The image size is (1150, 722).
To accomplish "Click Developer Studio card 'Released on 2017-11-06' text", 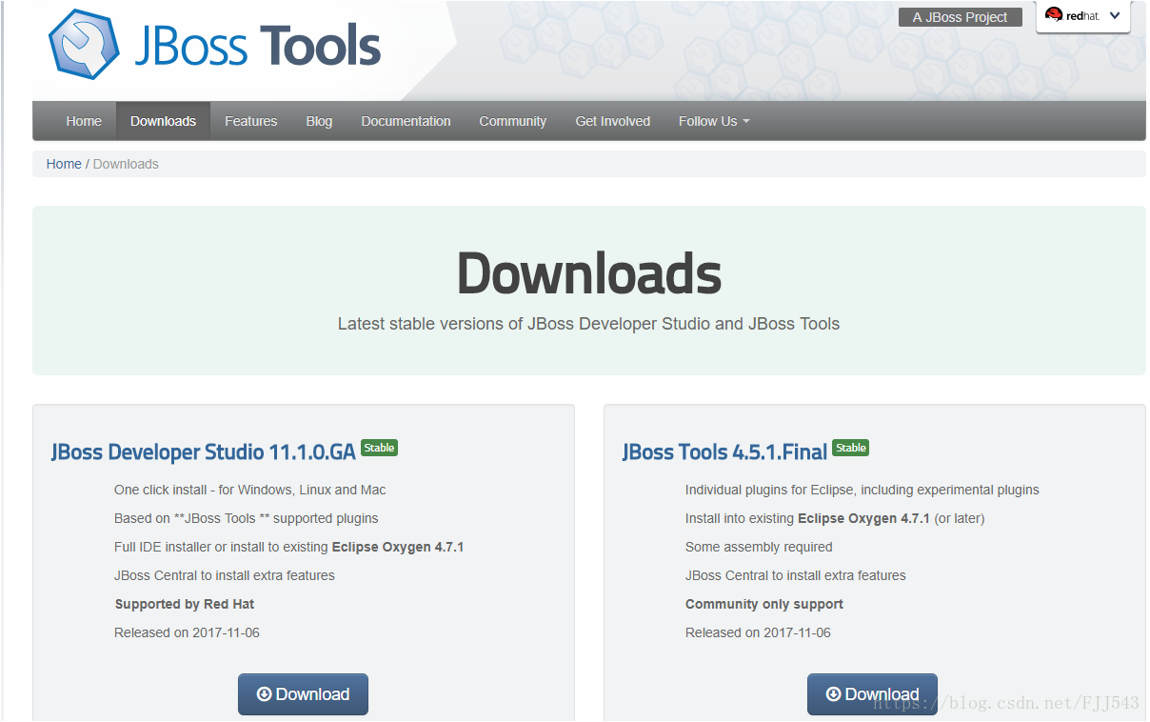I will pos(187,632).
